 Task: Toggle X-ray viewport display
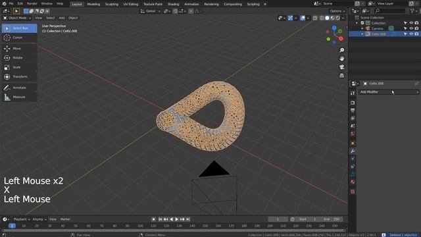[315, 18]
